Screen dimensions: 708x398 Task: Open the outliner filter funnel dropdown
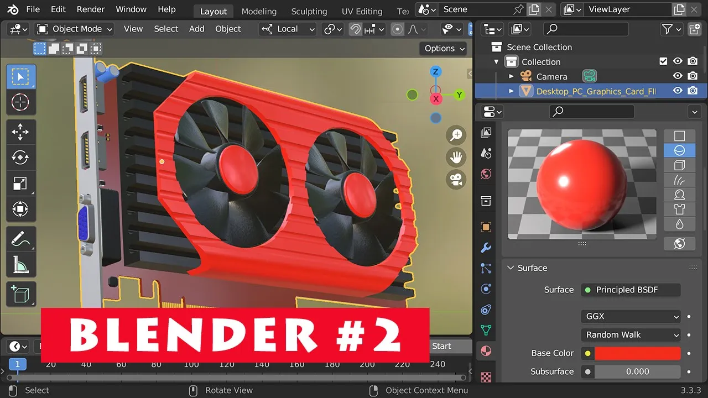[x=670, y=29]
